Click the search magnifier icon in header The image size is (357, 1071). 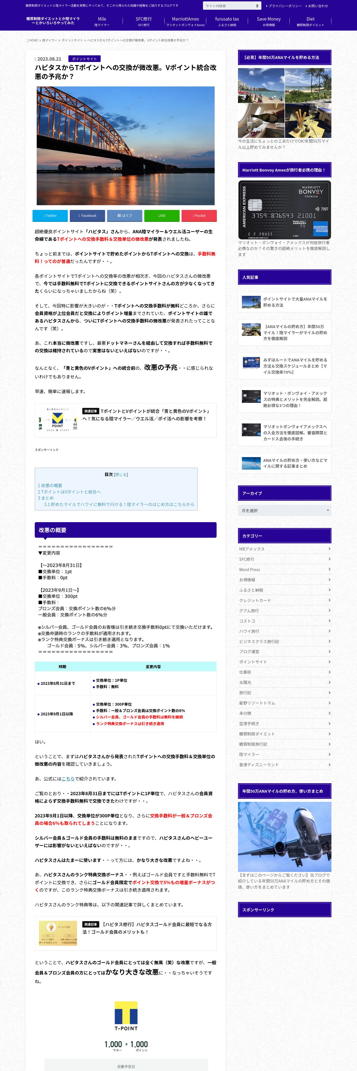coord(257,6)
